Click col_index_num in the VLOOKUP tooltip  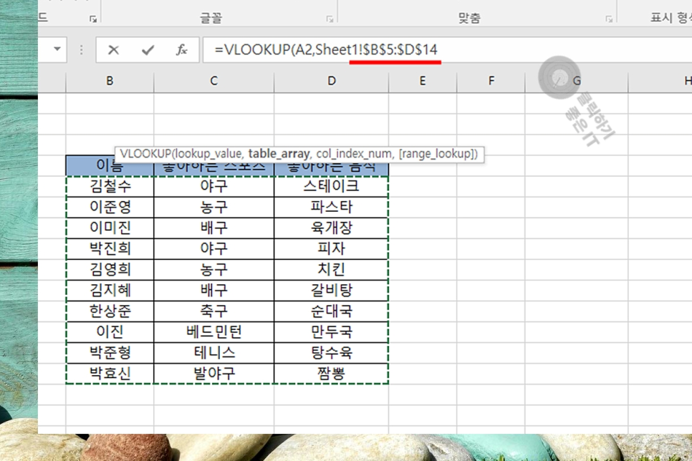[x=354, y=154]
